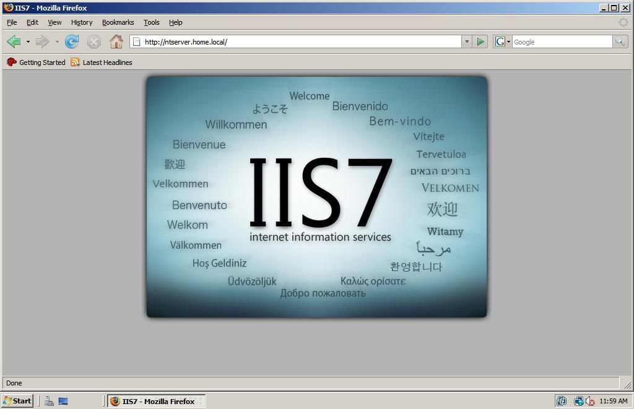Open the Tools menu
The width and height of the screenshot is (634, 409).
pos(152,22)
